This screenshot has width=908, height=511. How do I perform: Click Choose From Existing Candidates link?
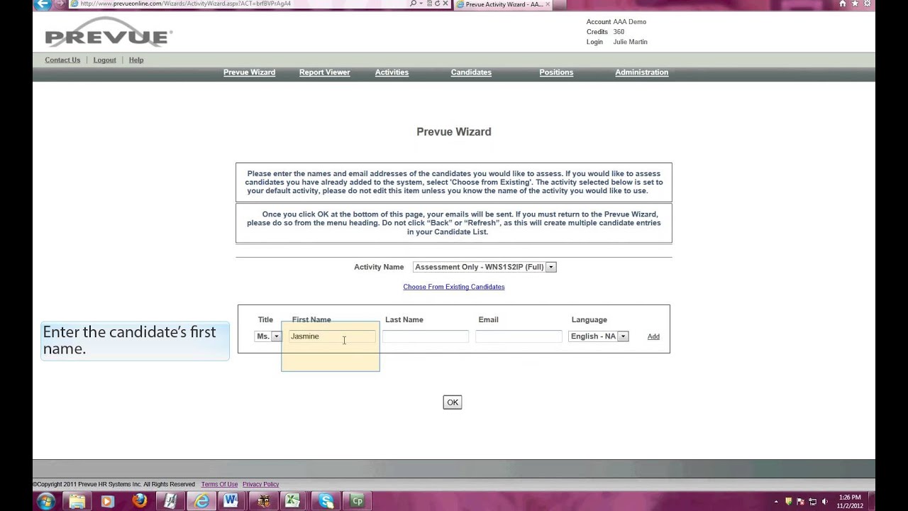454,287
